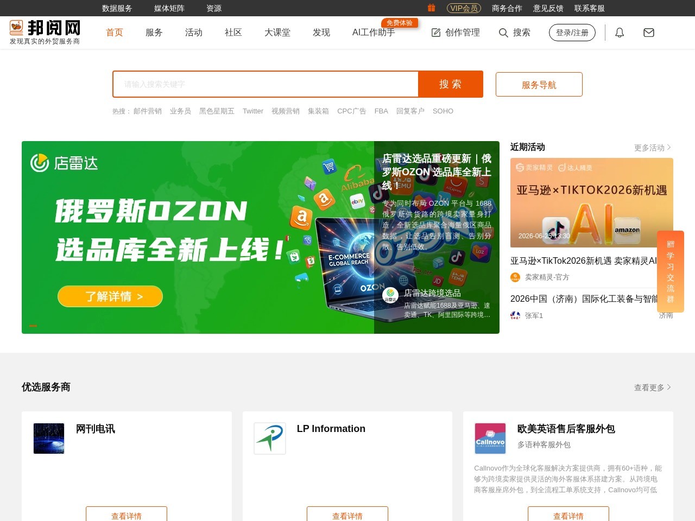Click the 张军1 avatar icon
This screenshot has width=695, height=521.
pyautogui.click(x=515, y=315)
